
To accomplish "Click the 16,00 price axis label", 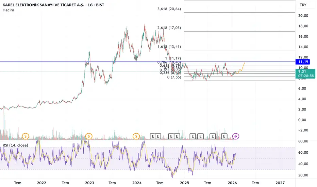I will (303, 37).
